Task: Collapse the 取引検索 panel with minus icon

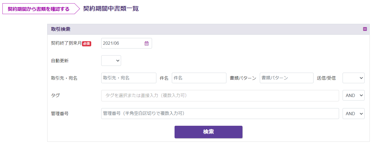Action: [365, 29]
